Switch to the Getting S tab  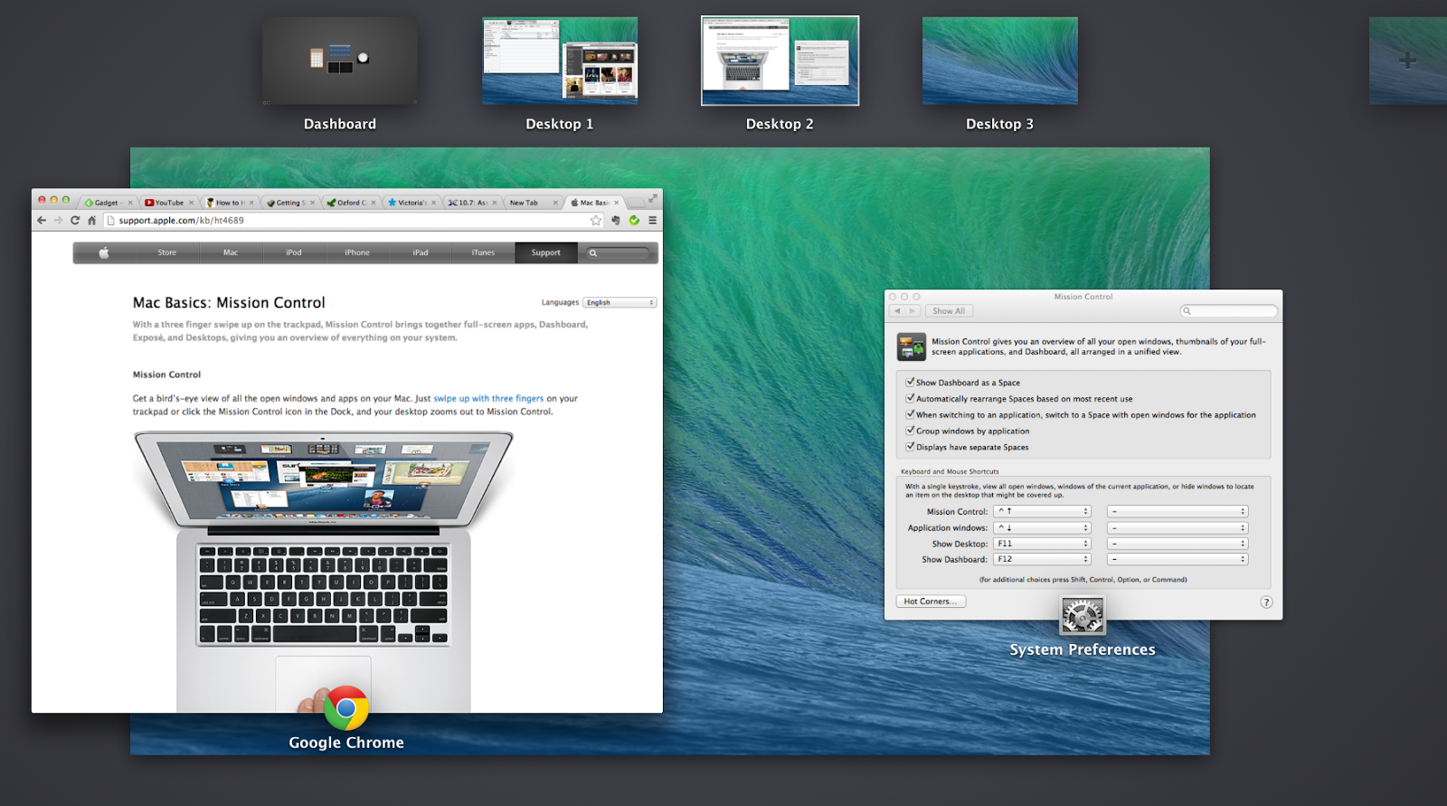pyautogui.click(x=290, y=203)
